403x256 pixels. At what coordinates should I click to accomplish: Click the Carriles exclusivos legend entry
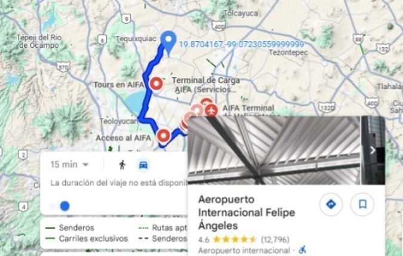click(x=87, y=239)
